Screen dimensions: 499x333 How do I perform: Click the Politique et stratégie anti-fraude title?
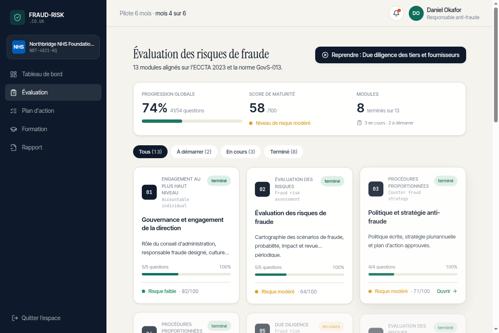pos(404,217)
